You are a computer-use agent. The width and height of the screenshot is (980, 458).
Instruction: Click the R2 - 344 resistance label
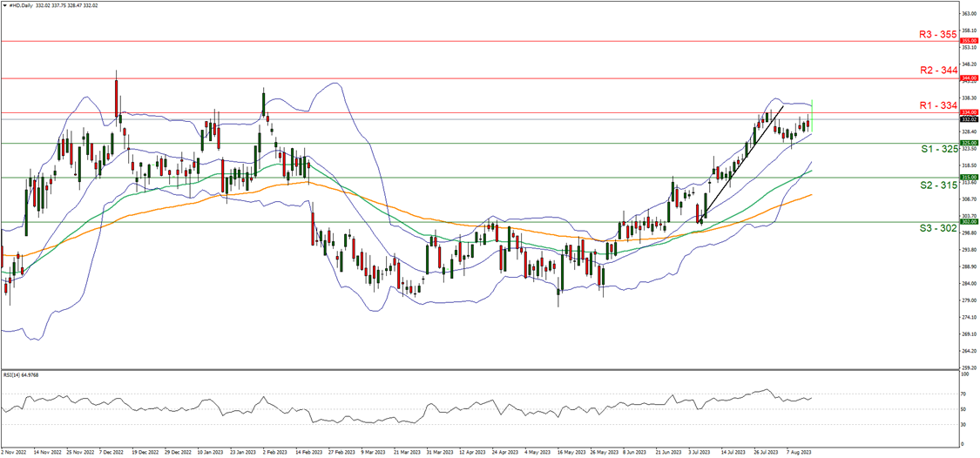pyautogui.click(x=938, y=71)
